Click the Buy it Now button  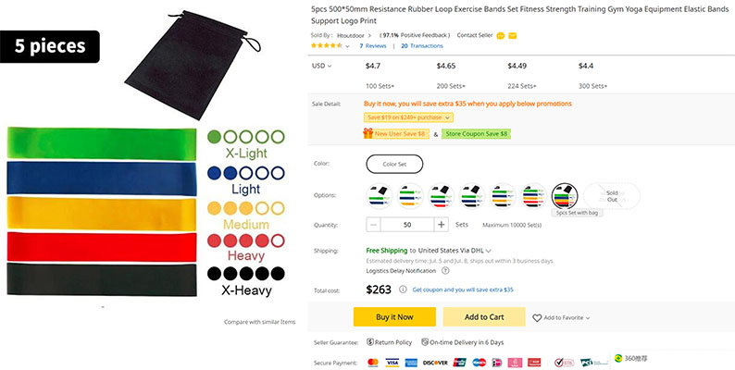coord(394,317)
